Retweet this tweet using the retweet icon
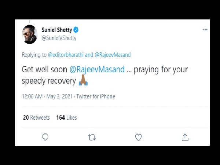Viewport: 220px width, 165px height. point(92,137)
